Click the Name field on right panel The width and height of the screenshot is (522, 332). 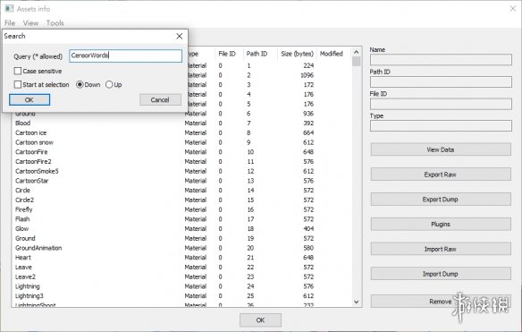(441, 60)
